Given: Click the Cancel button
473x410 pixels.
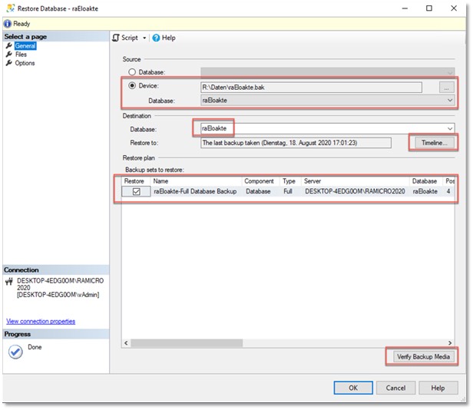Looking at the screenshot, I should [395, 388].
